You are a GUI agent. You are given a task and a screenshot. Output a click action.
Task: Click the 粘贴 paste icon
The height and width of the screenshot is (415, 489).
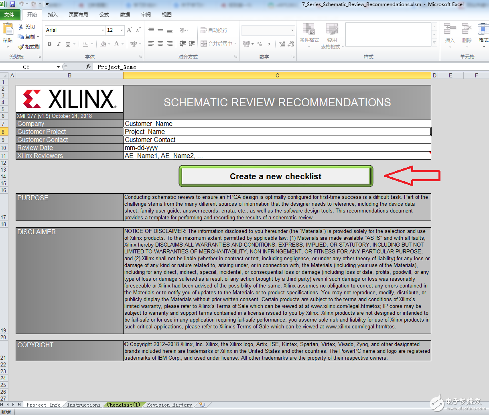8,30
